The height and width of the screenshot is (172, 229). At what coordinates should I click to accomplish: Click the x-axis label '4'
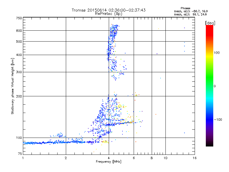tap(109, 158)
